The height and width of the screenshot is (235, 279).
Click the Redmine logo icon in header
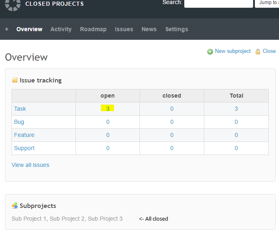click(x=13, y=5)
